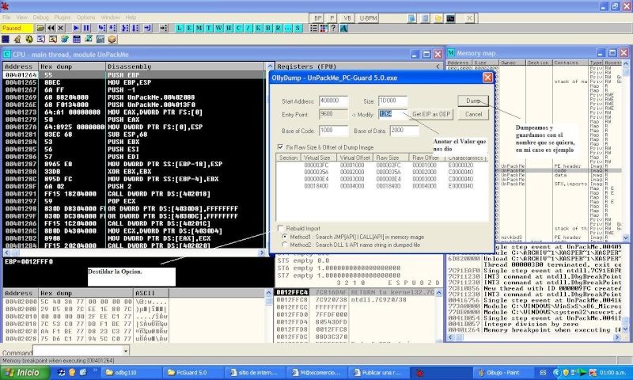This screenshot has width=633, height=380.
Task: Open References window via R button
Action: 279,28
